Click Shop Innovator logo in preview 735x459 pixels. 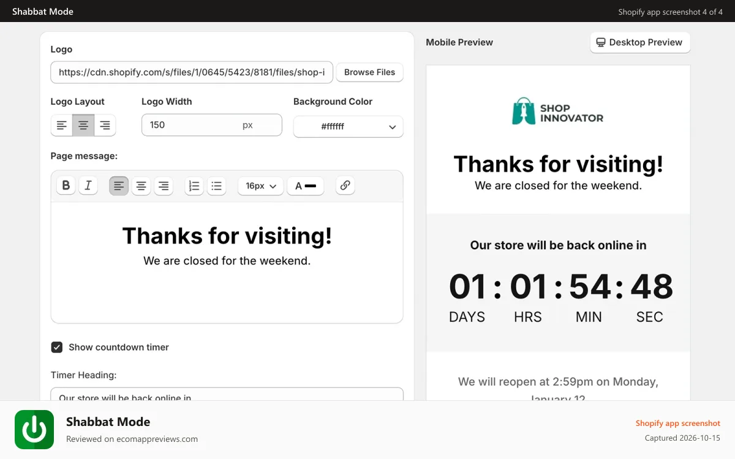click(x=558, y=111)
